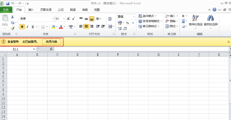Click the fx insert function button

tap(51, 49)
